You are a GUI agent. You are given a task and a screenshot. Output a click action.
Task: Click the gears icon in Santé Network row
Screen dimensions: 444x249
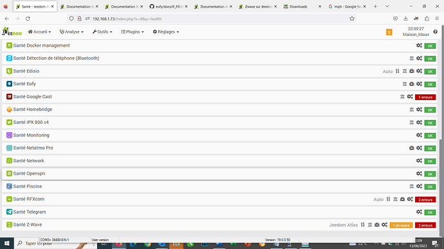pyautogui.click(x=419, y=160)
